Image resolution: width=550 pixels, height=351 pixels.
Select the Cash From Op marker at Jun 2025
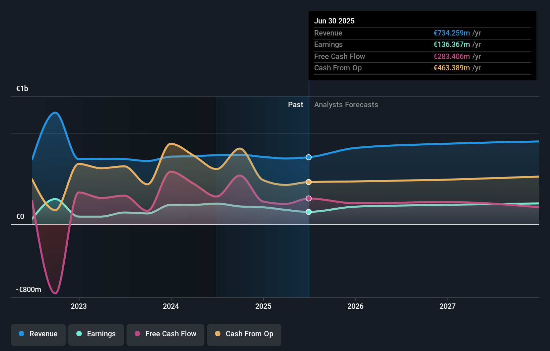pyautogui.click(x=308, y=182)
